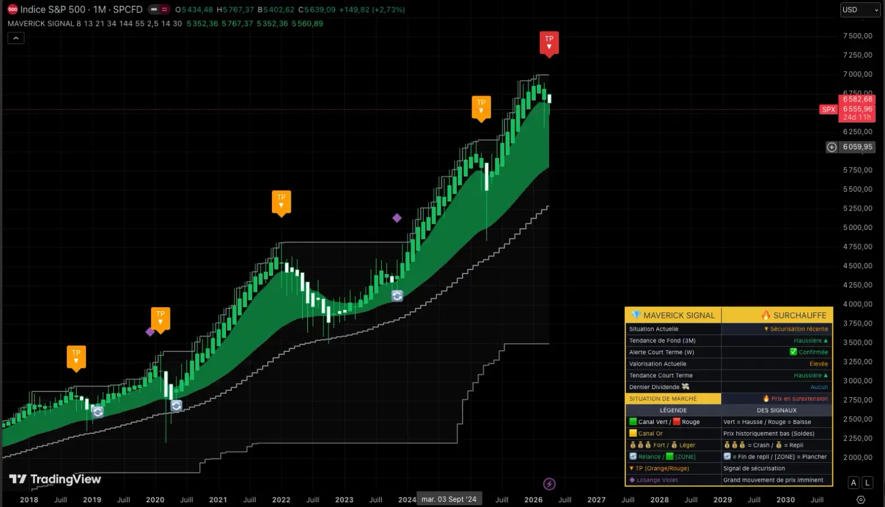885x507 pixels.
Task: Click the pink approximate-data icon beside SPCFD
Action: pos(164,9)
